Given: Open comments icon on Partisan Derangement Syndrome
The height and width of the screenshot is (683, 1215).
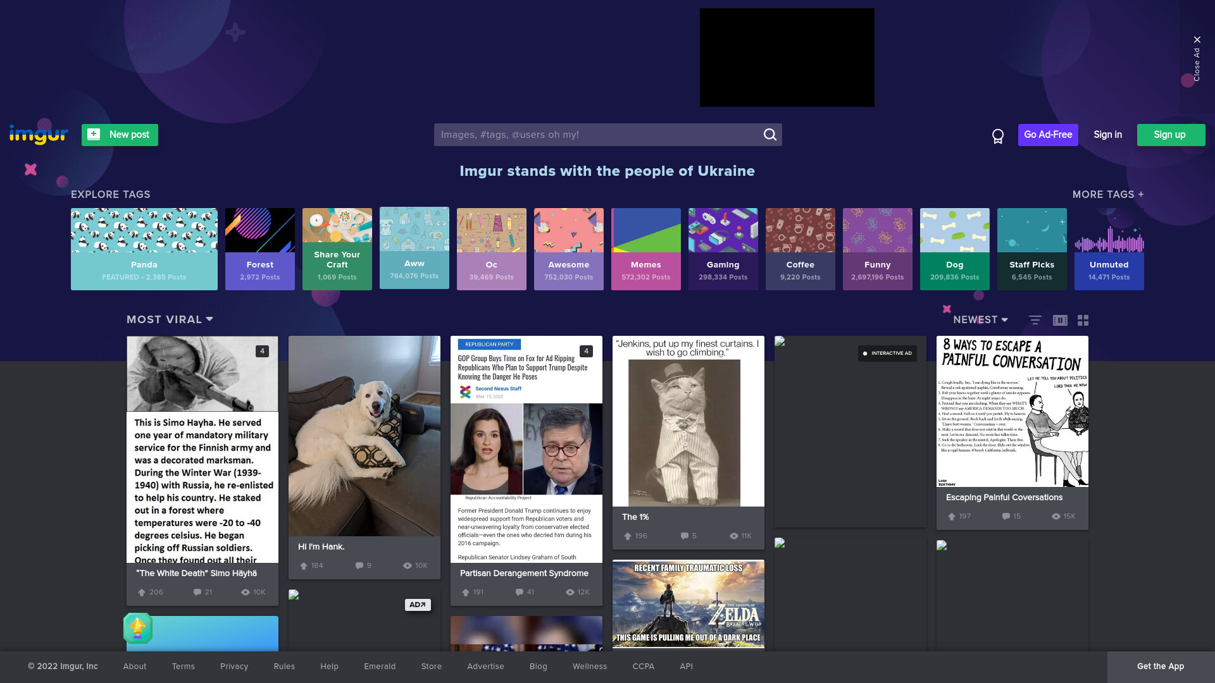Looking at the screenshot, I should point(520,593).
